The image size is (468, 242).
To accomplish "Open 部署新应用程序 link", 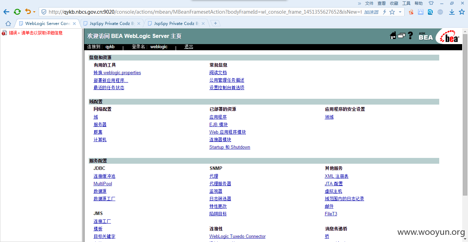I will pos(111,80).
